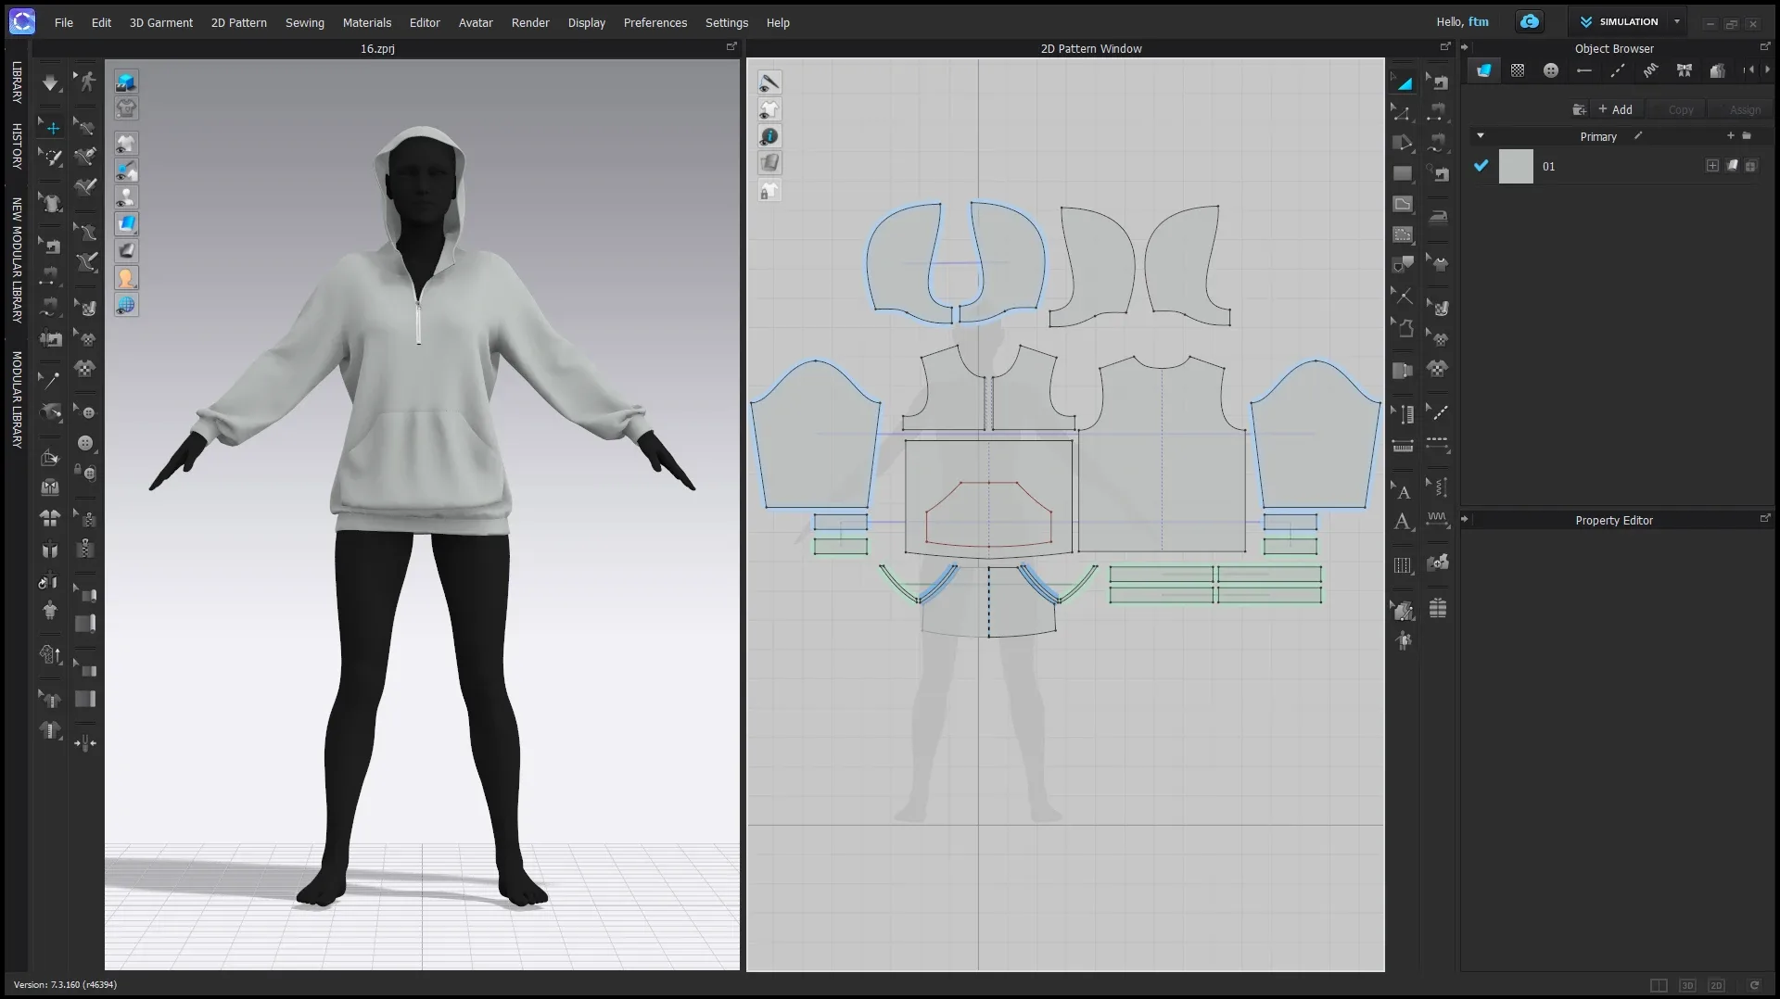
Task: Click the Simulate down-arrow tool icon
Action: click(x=50, y=83)
